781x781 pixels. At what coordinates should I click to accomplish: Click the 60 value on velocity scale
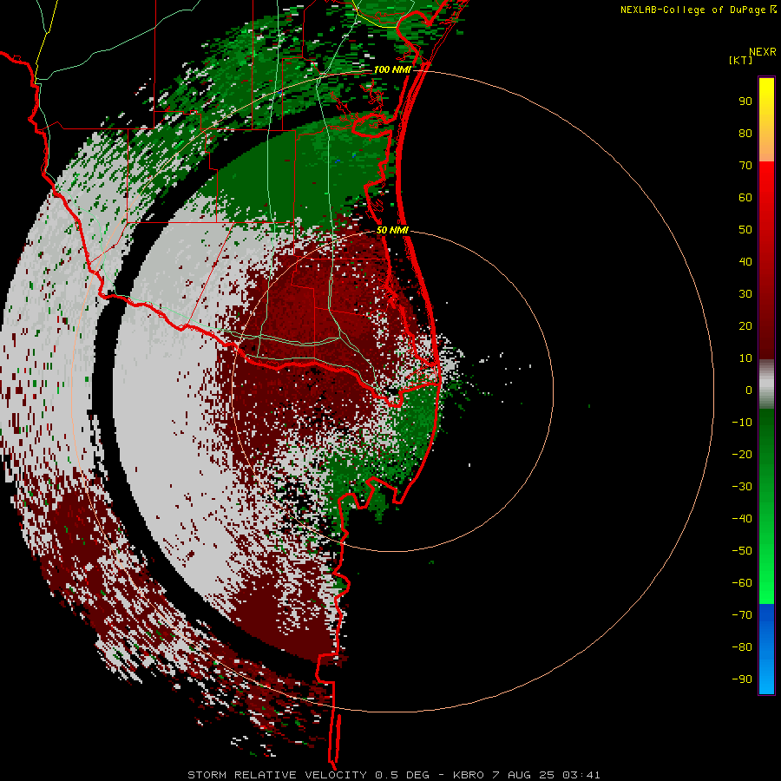pyautogui.click(x=745, y=197)
